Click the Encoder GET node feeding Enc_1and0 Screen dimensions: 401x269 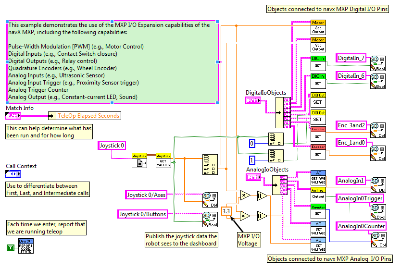(318, 152)
